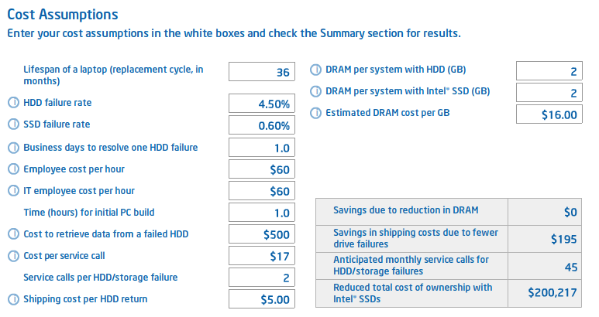Click the $5.00 shipping cost field
This screenshot has height=317, width=599.
(262, 299)
